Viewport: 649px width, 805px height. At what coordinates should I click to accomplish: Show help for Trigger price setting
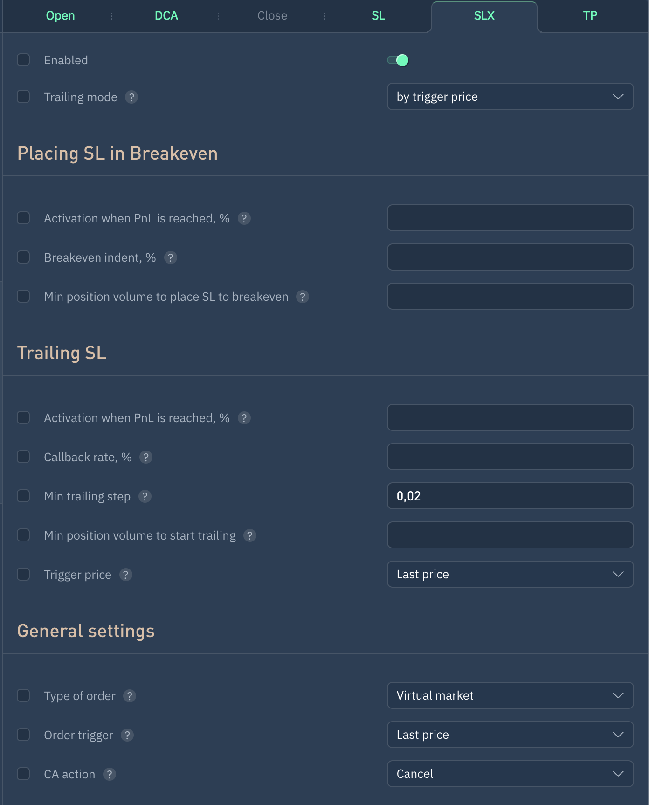(x=126, y=575)
